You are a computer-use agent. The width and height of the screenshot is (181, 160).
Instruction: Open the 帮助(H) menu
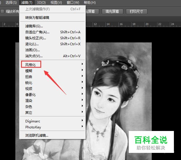(x=90, y=3)
